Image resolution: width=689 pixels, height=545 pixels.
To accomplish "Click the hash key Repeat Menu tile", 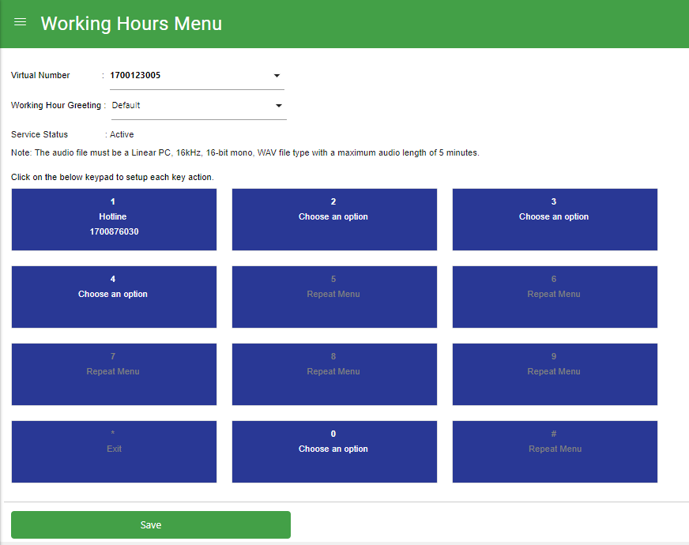I will pos(555,452).
